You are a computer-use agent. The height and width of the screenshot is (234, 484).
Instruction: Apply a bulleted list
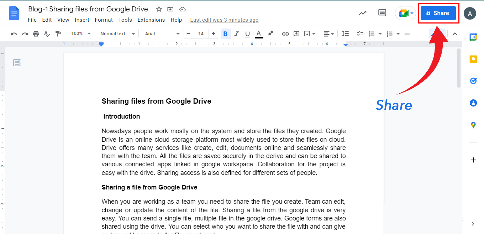tap(372, 34)
